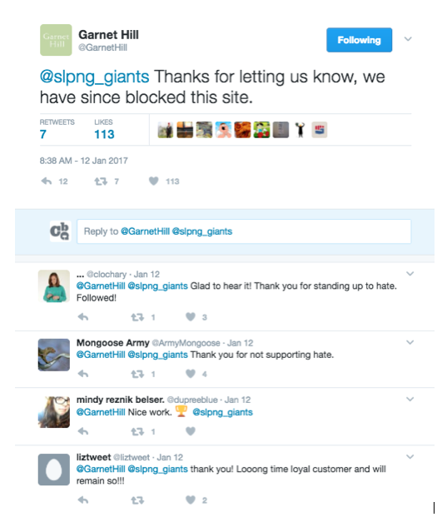Toggle the Following button for Garnet Hill
The width and height of the screenshot is (447, 517).
(x=360, y=40)
